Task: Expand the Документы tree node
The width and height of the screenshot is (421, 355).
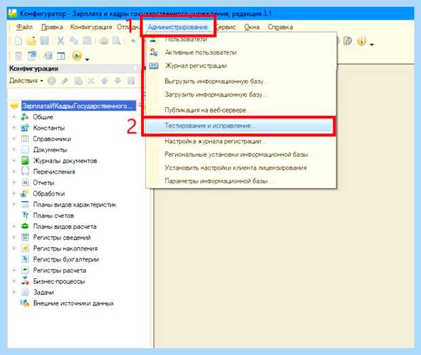Action: point(14,150)
